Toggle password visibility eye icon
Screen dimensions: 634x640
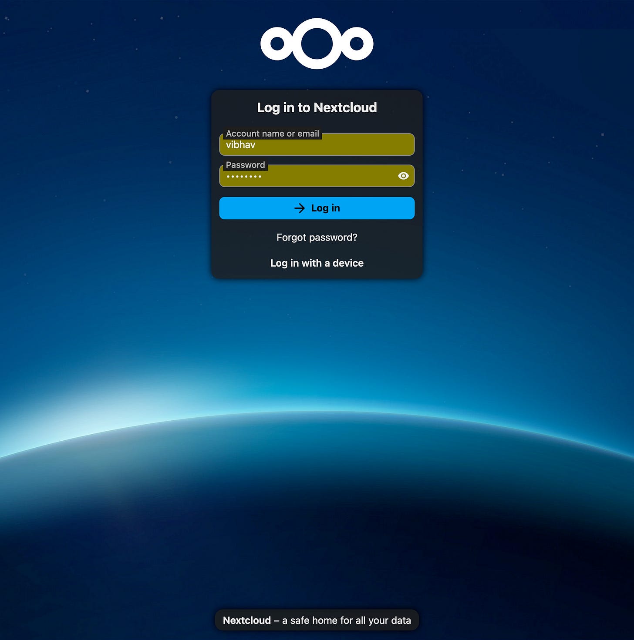[403, 176]
